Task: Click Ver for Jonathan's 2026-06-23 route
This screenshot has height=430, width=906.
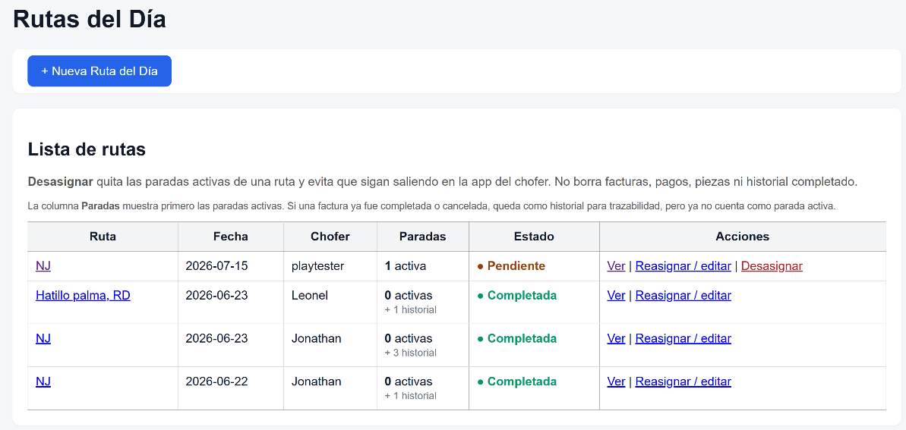Action: tap(616, 338)
